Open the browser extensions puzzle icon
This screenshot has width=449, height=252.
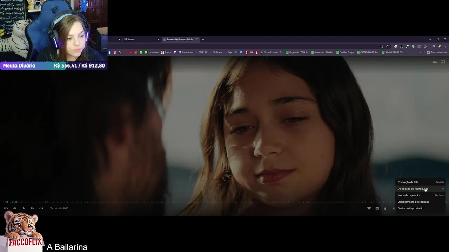coord(425,46)
